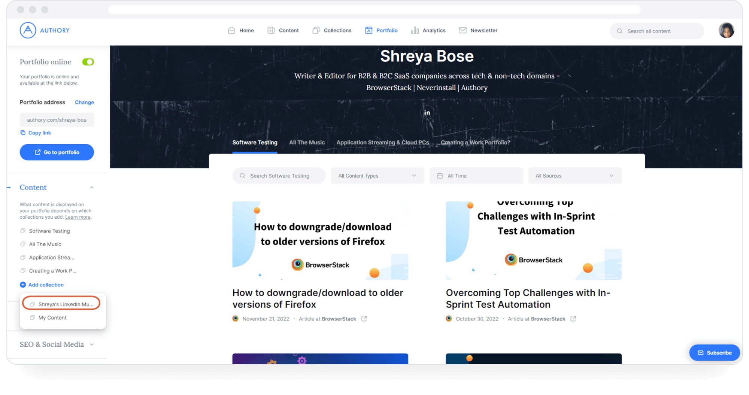Click the Analytics bar chart icon
Viewport: 749px width, 395px height.
[415, 31]
